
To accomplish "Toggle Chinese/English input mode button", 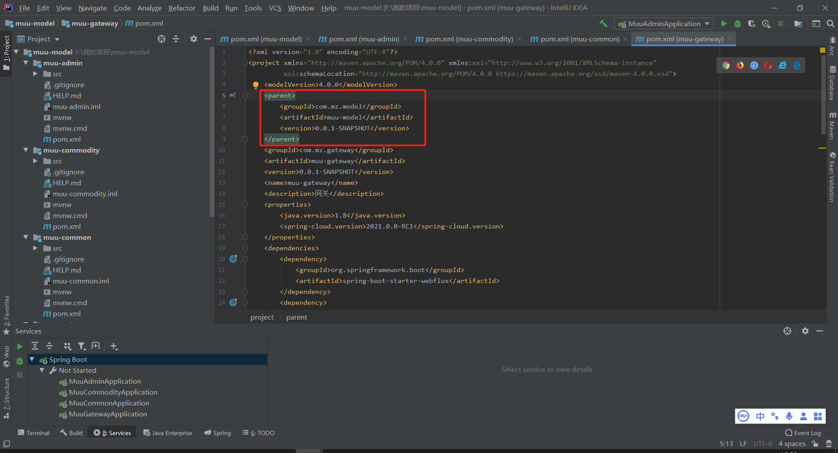I will (x=760, y=416).
